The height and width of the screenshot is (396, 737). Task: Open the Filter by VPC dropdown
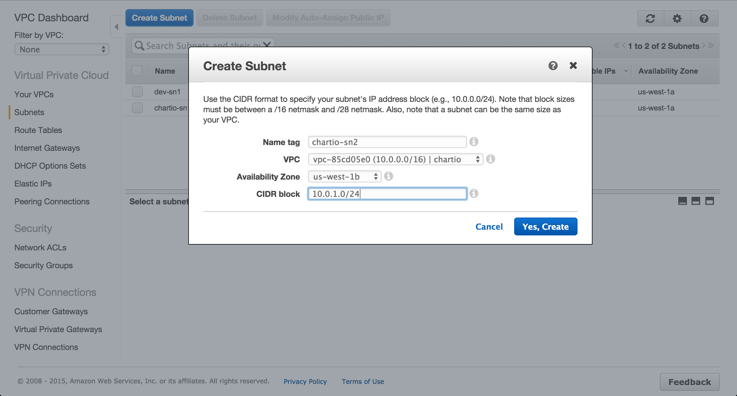62,49
